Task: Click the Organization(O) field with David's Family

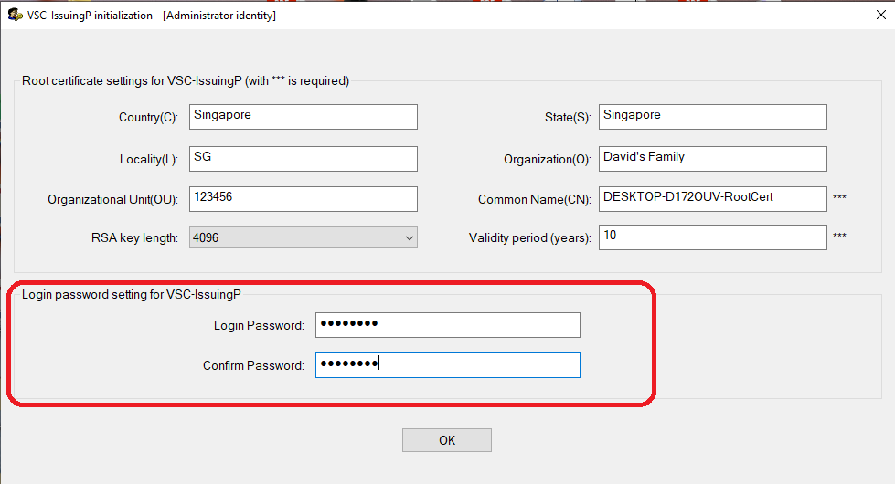Action: (712, 158)
